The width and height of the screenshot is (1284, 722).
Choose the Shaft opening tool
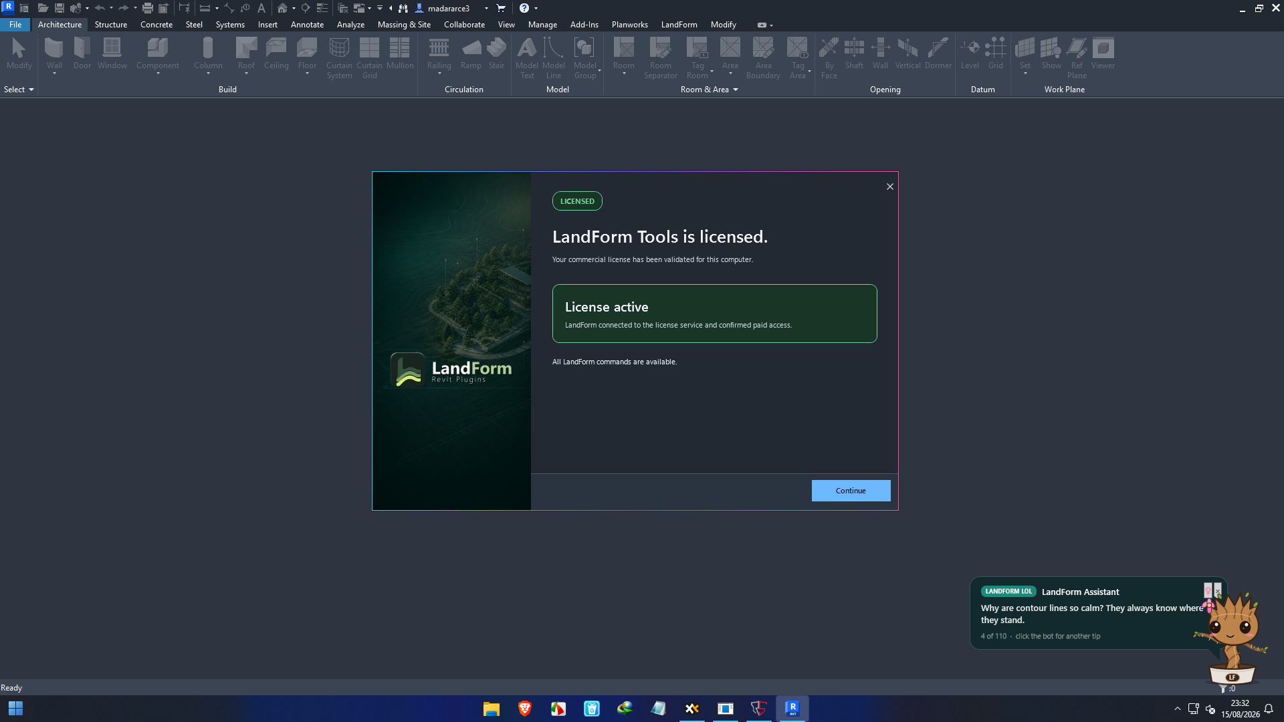(854, 53)
